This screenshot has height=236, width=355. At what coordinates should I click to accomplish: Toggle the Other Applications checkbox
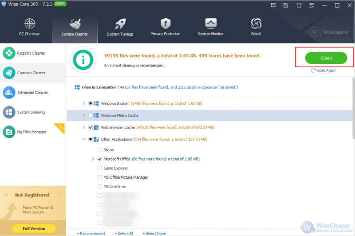point(91,139)
